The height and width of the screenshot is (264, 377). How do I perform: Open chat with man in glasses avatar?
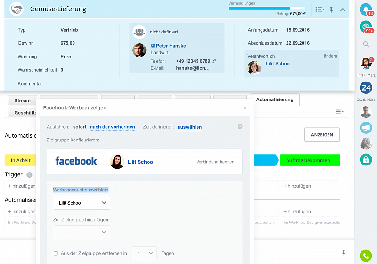point(366,112)
